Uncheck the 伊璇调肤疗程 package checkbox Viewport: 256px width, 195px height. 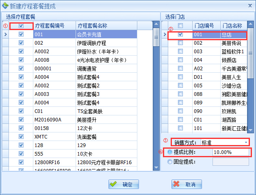point(21,43)
